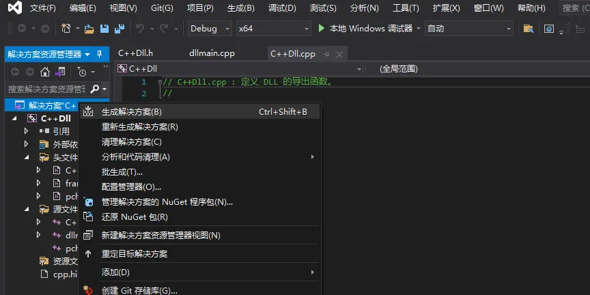Click Solution Explorer back arrow icon
Image resolution: width=590 pixels, height=295 pixels.
tap(15, 72)
